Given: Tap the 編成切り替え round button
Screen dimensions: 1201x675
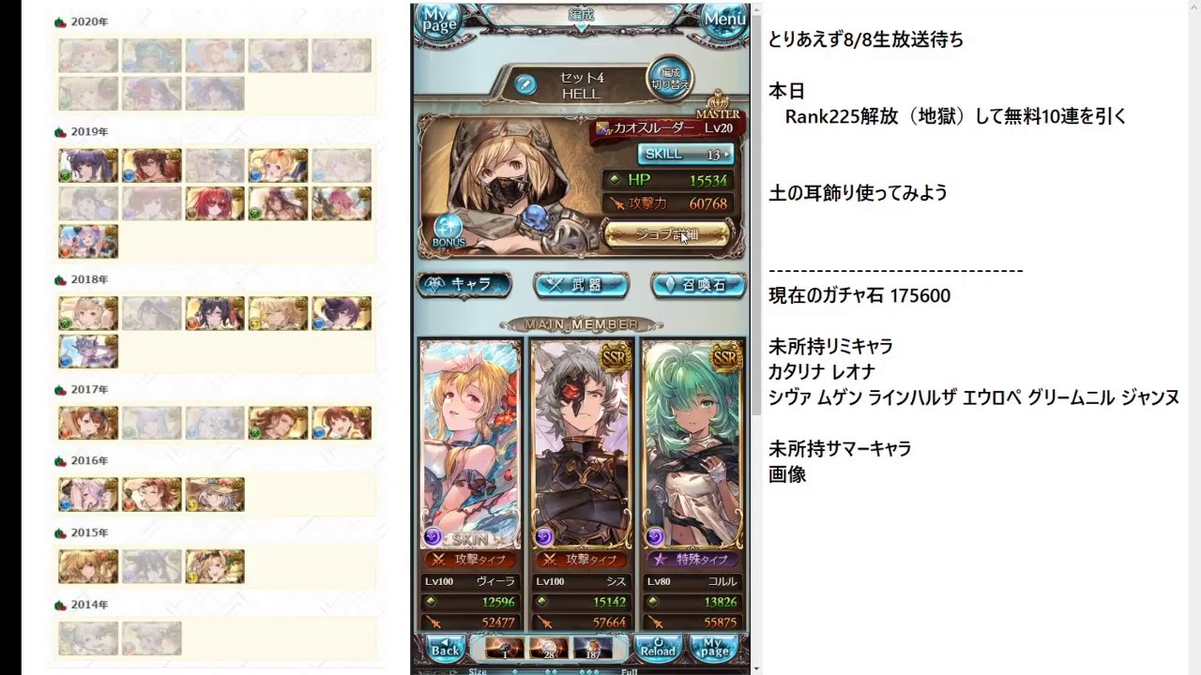Looking at the screenshot, I should pyautogui.click(x=670, y=78).
